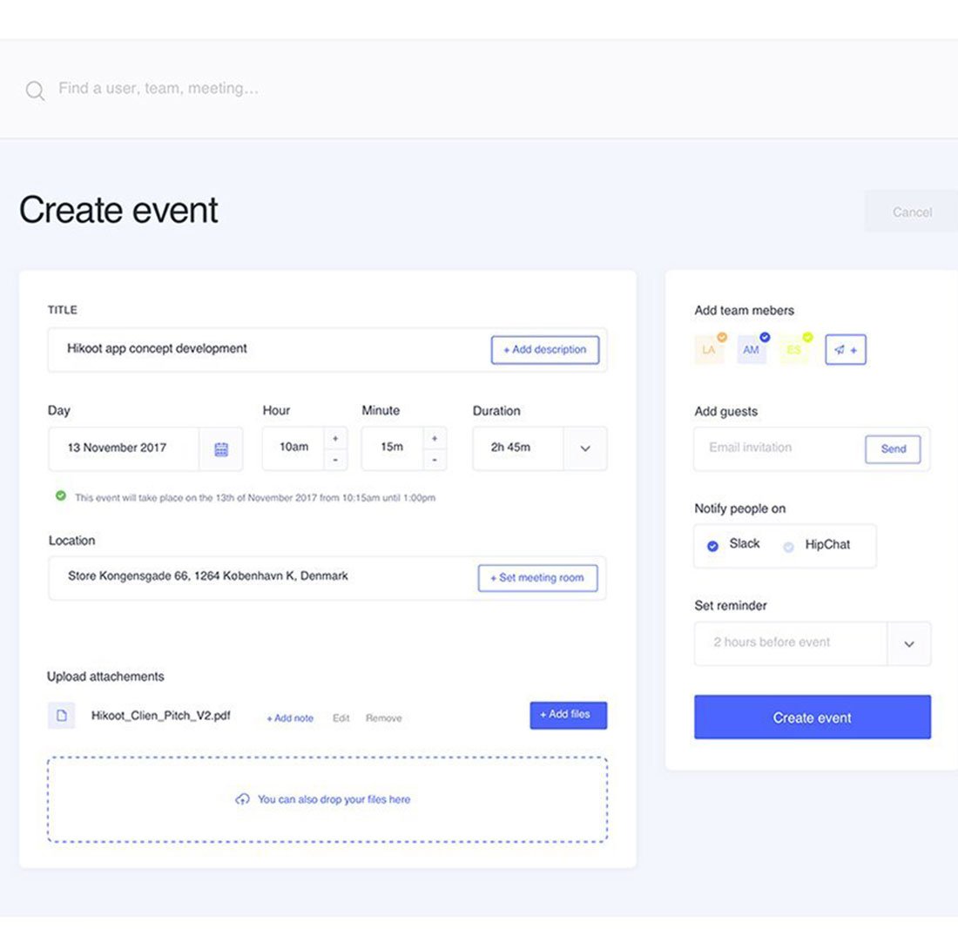Select the ES team member avatar
The height and width of the screenshot is (929, 958).
pyautogui.click(x=793, y=350)
